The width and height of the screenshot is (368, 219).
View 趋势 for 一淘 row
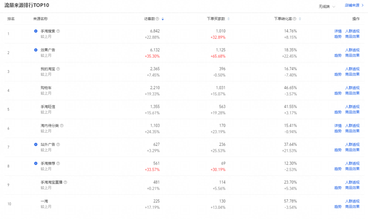pos(338,207)
